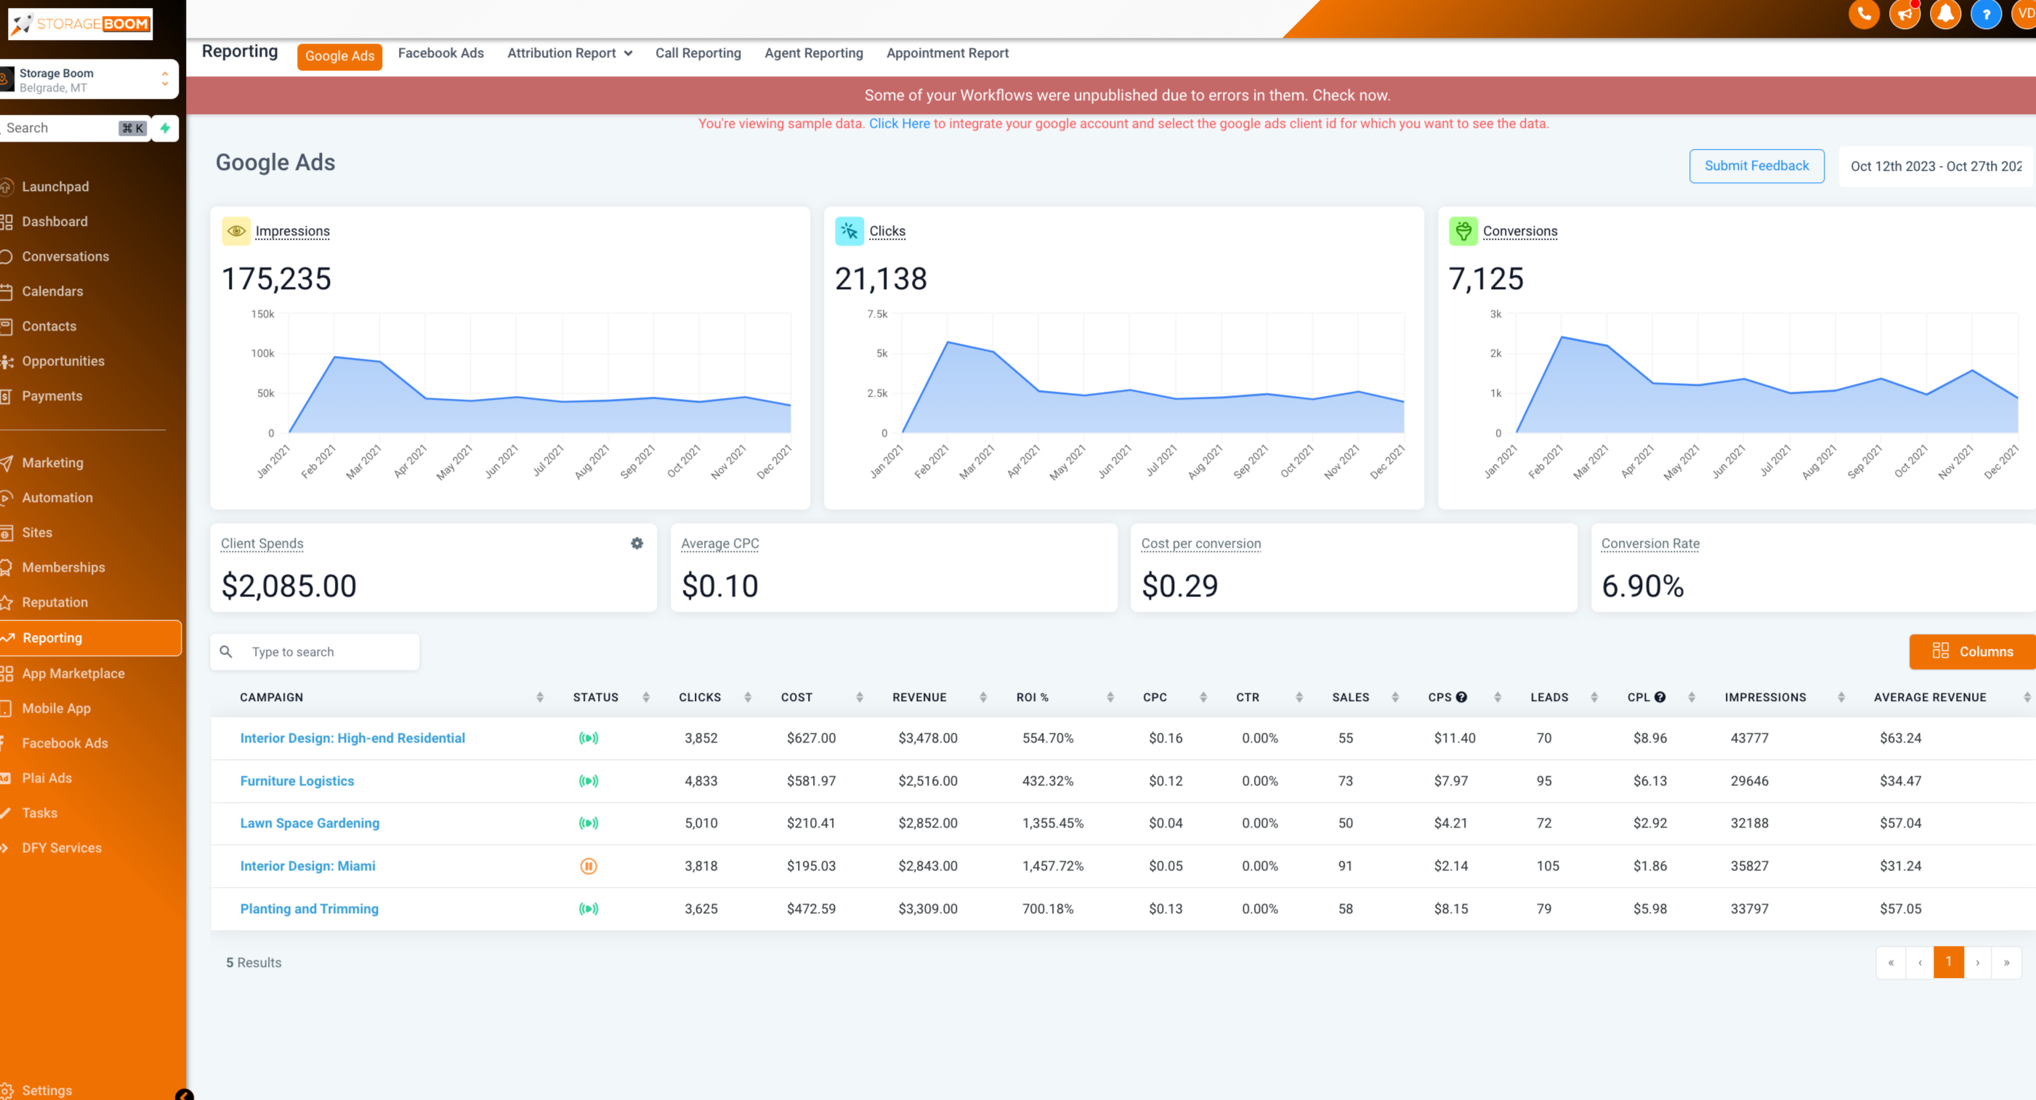This screenshot has height=1100, width=2036.
Task: Open Furniture Logistics campaign link
Action: coord(296,781)
